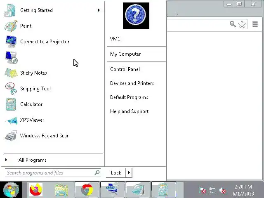Viewport: 264px width, 198px height.
Task: Bookmark page with Chrome star icon
Action: pos(242,24)
